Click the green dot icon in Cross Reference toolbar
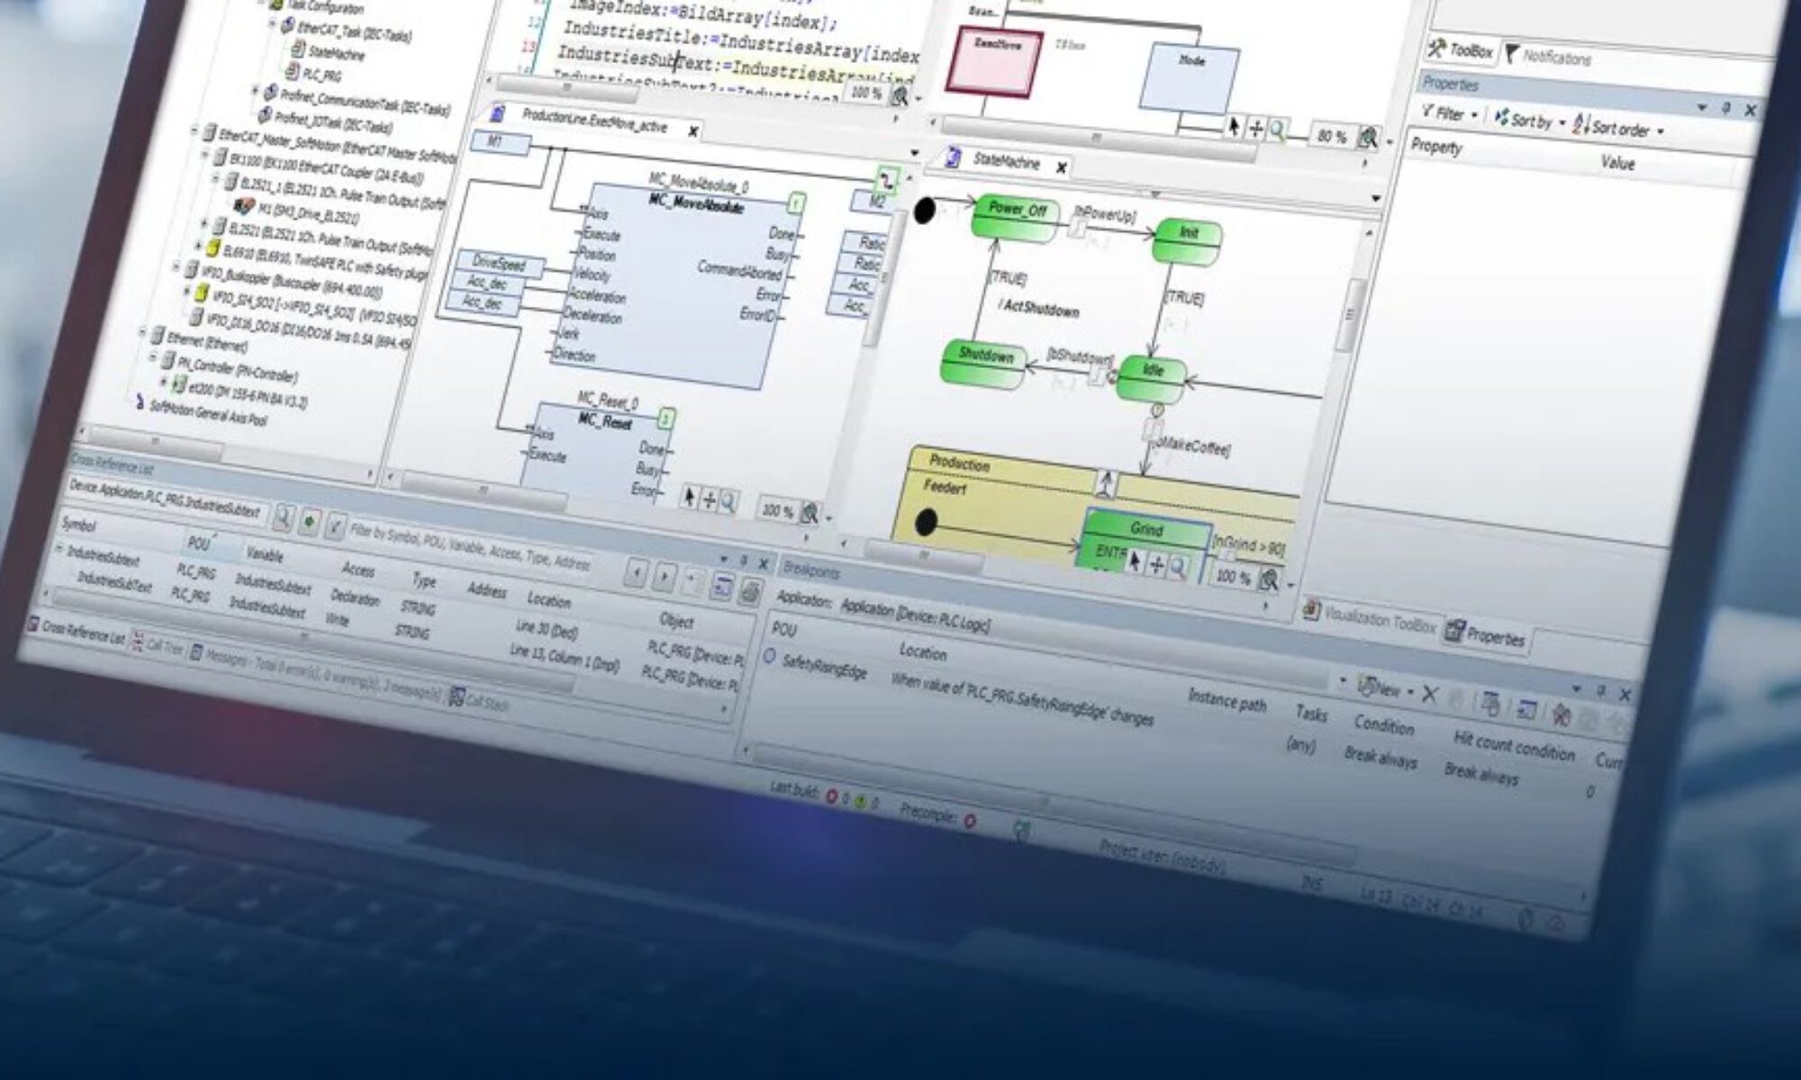The height and width of the screenshot is (1080, 1801). (x=309, y=521)
